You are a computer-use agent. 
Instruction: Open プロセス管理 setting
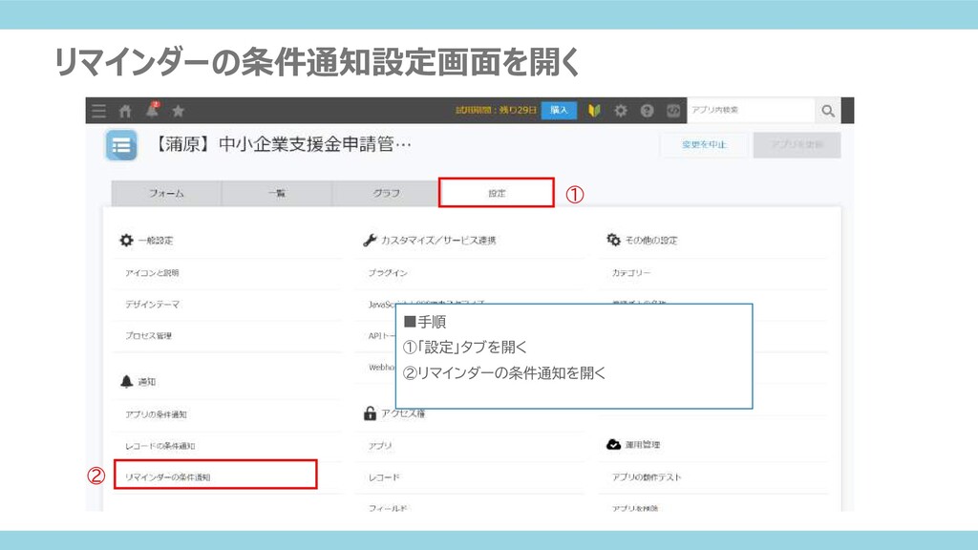(148, 335)
